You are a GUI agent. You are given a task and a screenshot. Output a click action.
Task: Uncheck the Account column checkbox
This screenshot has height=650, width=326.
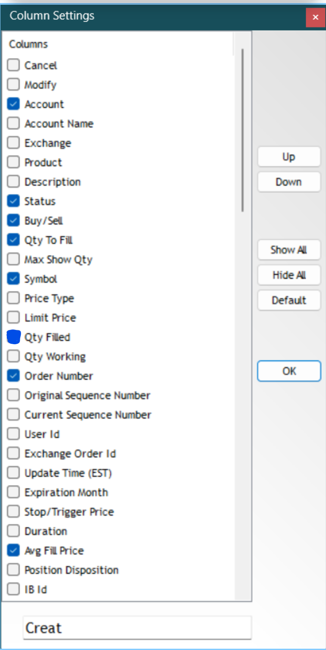click(x=14, y=104)
